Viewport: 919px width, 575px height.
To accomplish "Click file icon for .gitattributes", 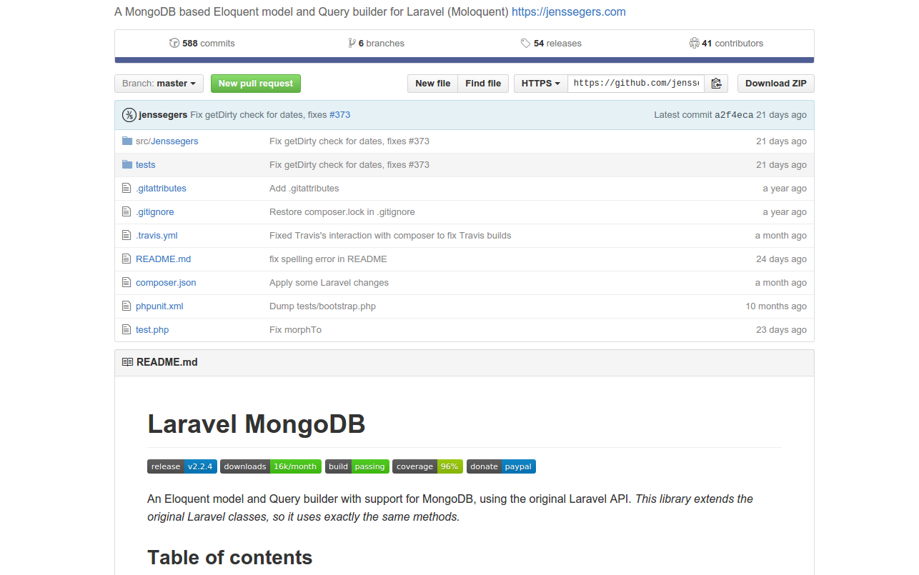I will point(127,188).
